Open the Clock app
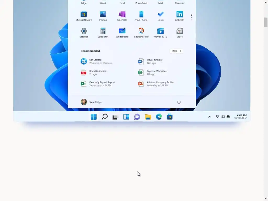 coord(180,33)
